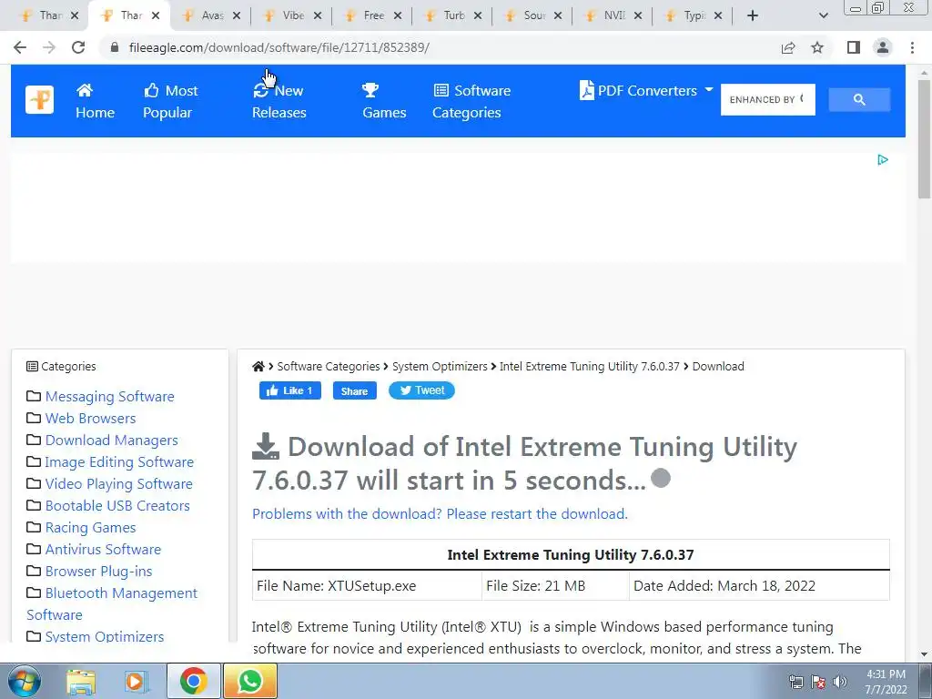The height and width of the screenshot is (699, 932).
Task: Go back using browser back arrow
Action: pyautogui.click(x=20, y=47)
